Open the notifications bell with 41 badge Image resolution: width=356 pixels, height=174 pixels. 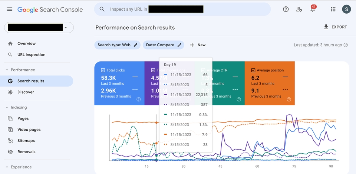pos(313,9)
